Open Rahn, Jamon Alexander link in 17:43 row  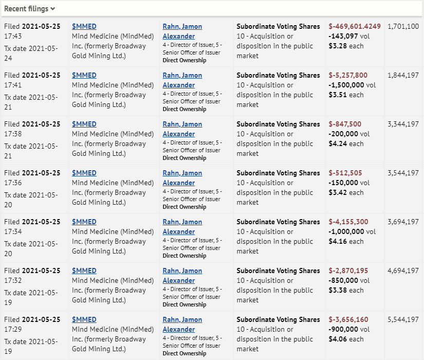click(x=182, y=31)
